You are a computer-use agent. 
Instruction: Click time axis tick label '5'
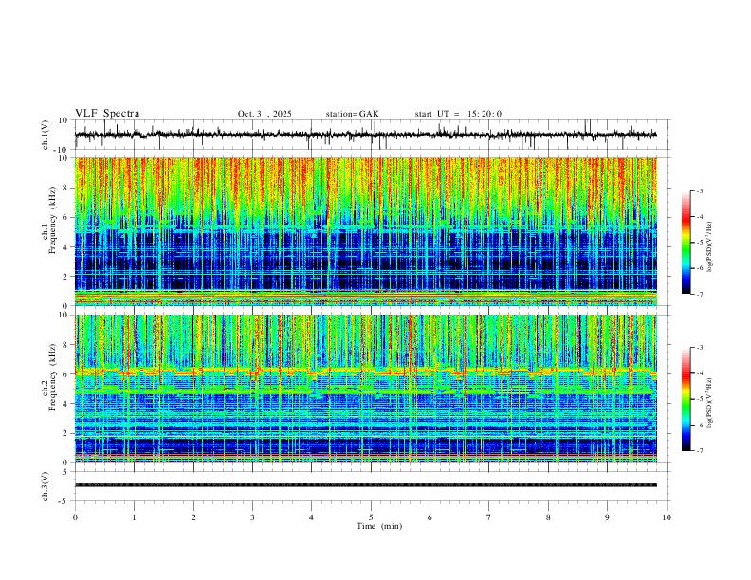[371, 517]
